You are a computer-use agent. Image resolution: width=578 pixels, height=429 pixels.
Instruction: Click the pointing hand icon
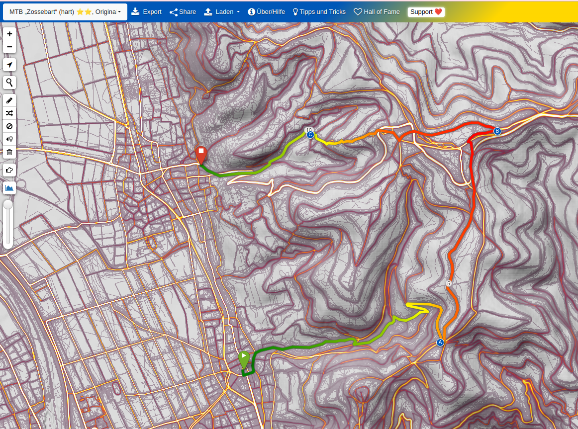tap(9, 170)
